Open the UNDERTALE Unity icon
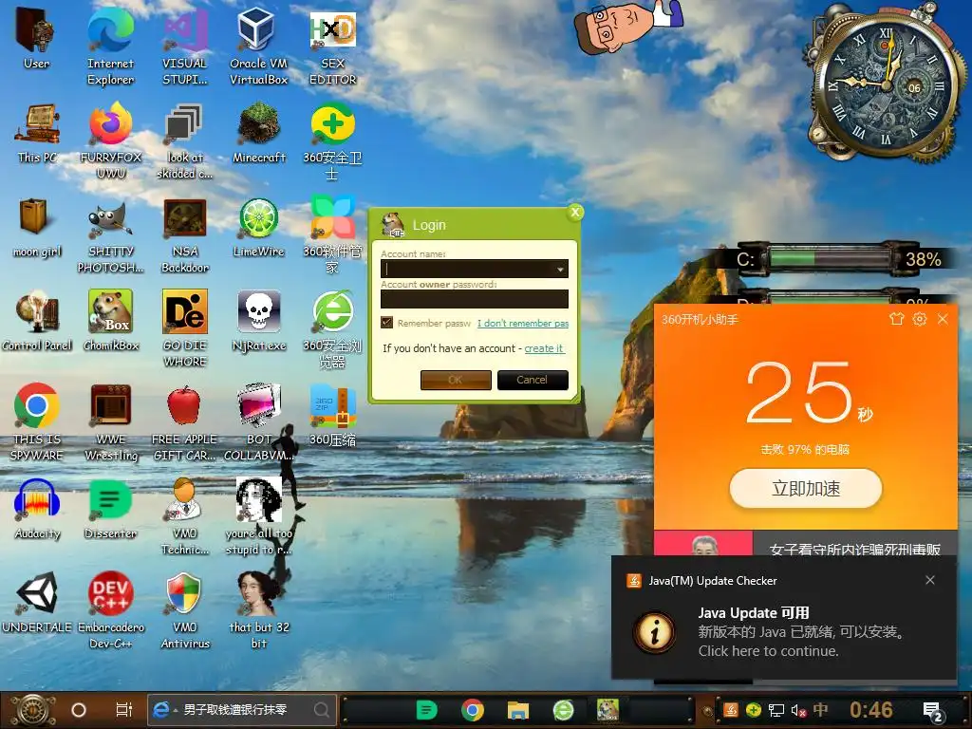 [x=37, y=603]
